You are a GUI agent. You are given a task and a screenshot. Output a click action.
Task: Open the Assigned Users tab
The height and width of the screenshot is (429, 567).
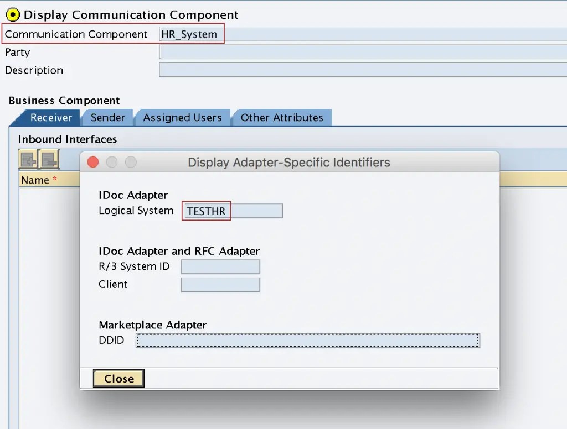pos(182,117)
